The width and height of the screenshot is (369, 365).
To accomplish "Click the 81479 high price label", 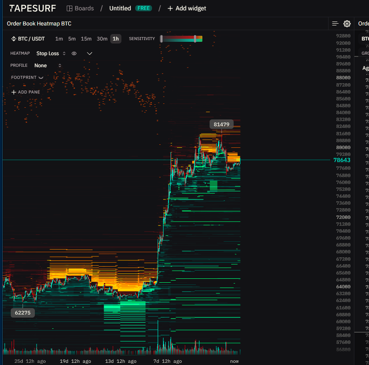I will (221, 125).
